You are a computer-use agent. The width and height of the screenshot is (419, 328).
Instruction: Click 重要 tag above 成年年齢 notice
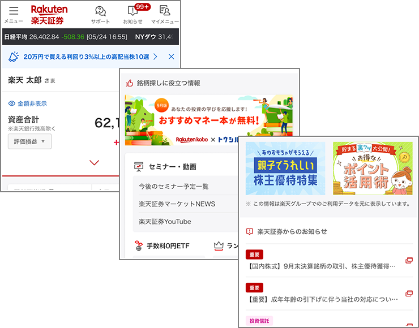coord(254,288)
